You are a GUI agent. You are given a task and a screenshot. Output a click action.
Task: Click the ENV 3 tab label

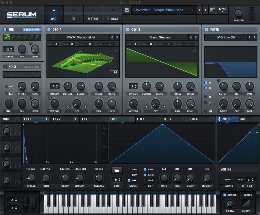pos(86,119)
